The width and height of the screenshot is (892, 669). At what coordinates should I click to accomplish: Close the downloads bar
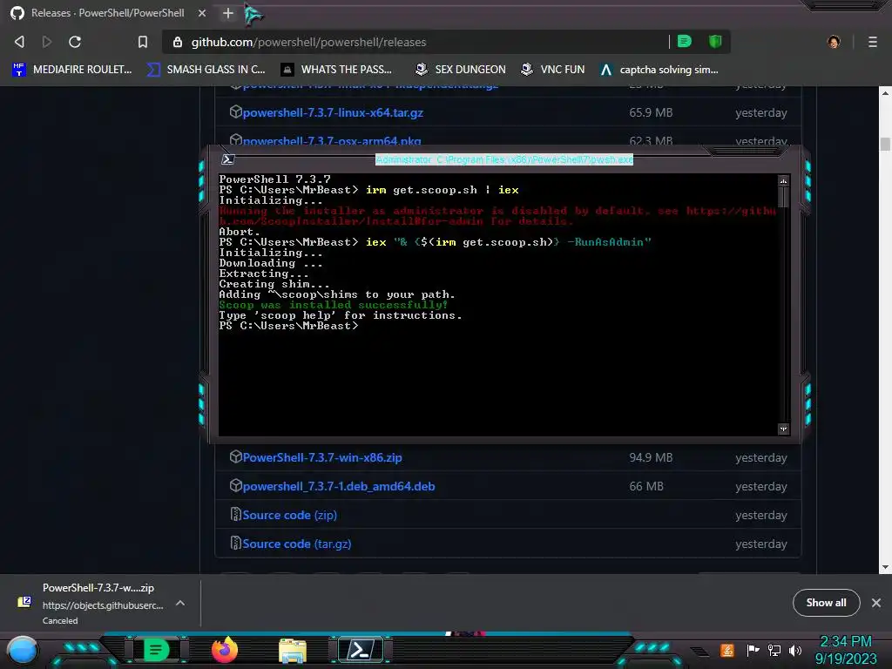[x=876, y=603]
